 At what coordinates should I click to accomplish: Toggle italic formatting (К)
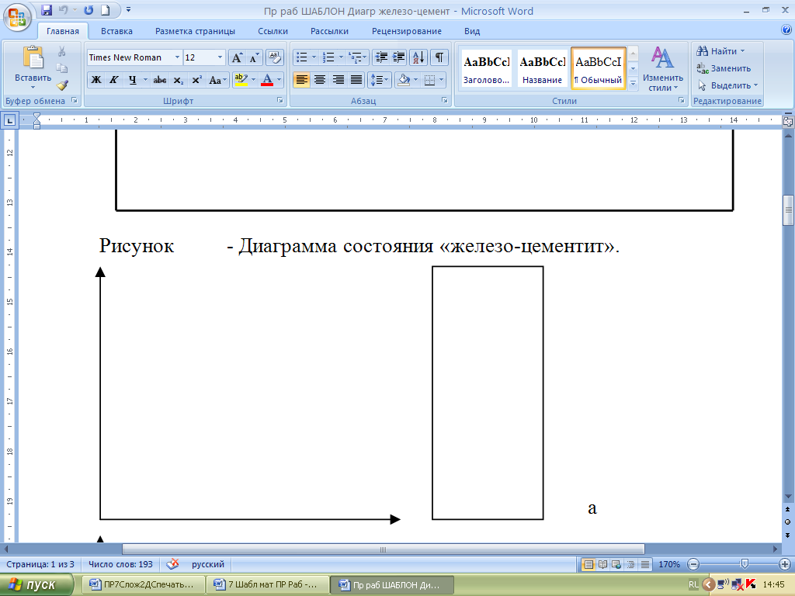114,80
